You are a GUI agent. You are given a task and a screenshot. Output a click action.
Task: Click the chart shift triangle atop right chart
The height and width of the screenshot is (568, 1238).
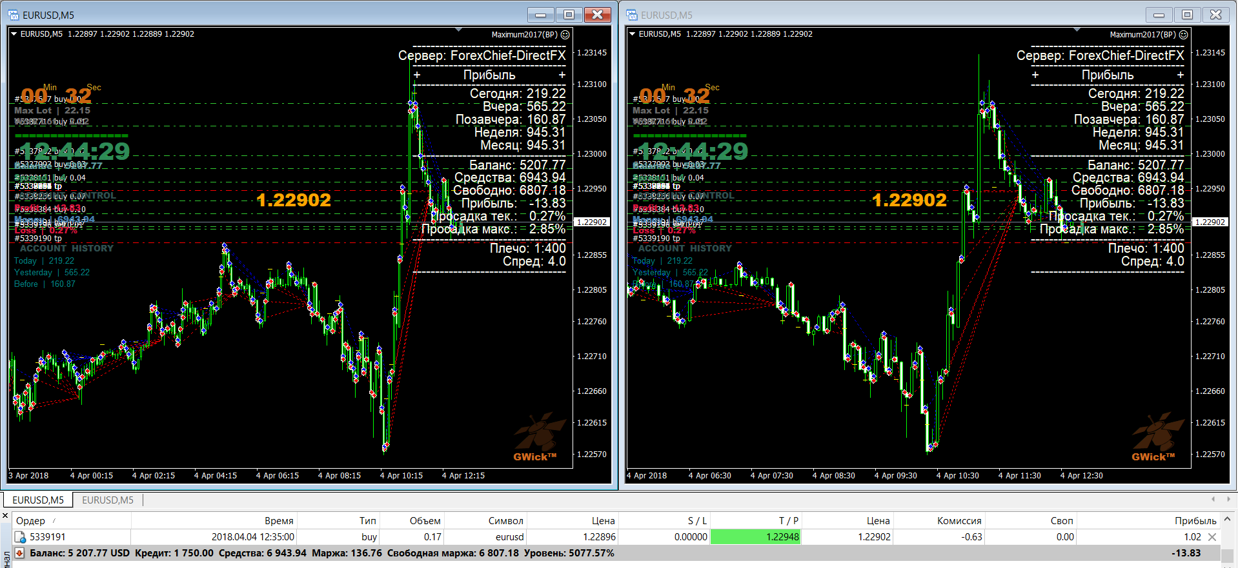[x=1077, y=30]
